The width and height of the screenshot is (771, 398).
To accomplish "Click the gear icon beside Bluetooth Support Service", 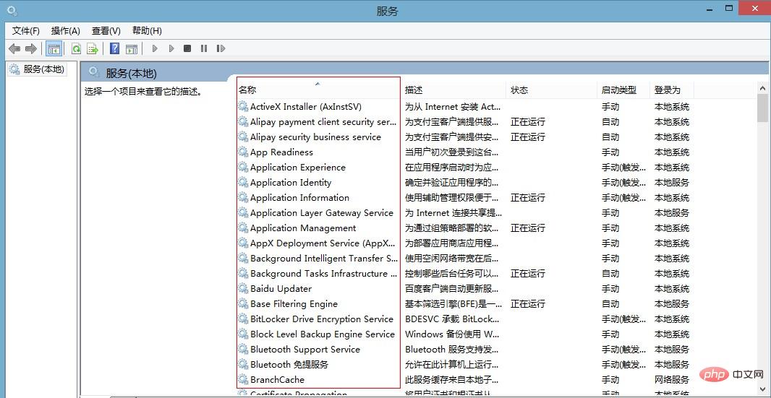I will point(243,350).
